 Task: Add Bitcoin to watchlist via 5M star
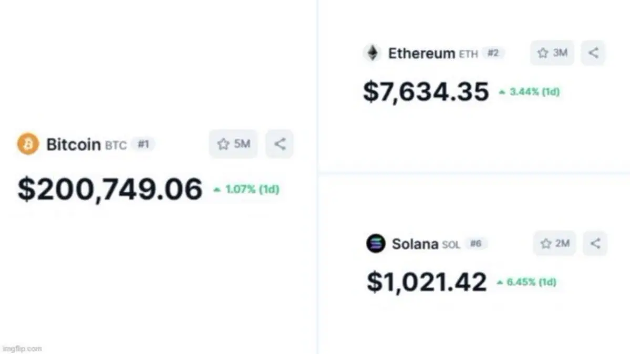pos(233,144)
